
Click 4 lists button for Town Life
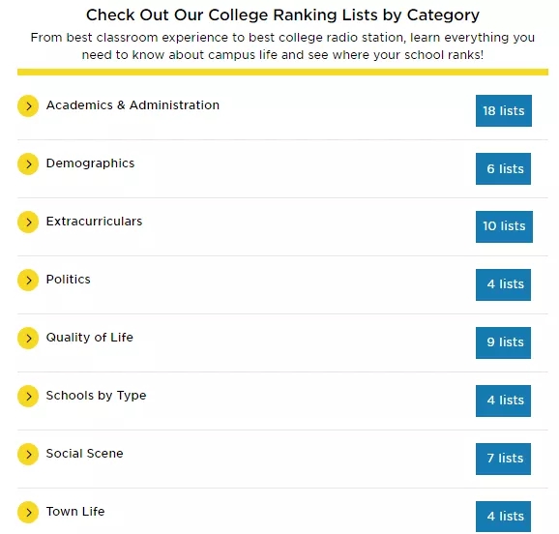pyautogui.click(x=503, y=517)
